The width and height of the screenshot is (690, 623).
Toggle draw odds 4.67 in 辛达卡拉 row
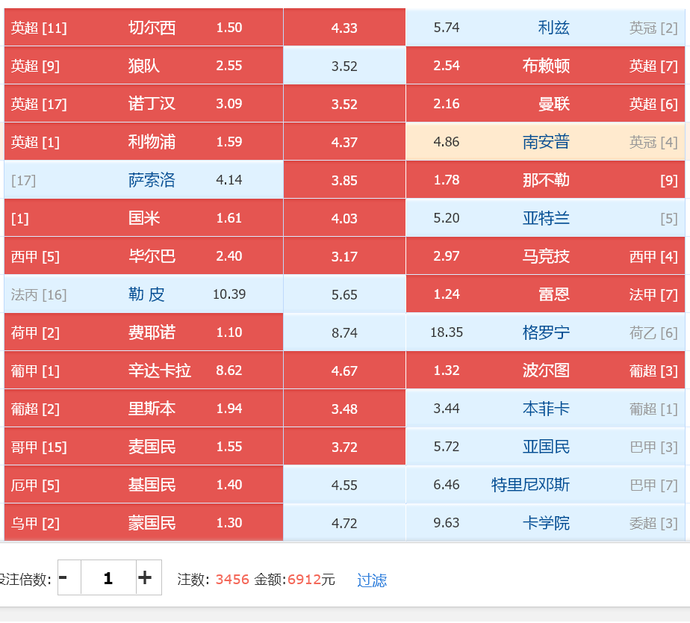pyautogui.click(x=344, y=371)
